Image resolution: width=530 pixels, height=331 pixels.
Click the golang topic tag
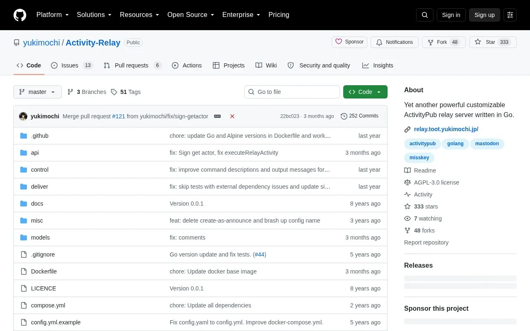[x=455, y=144]
